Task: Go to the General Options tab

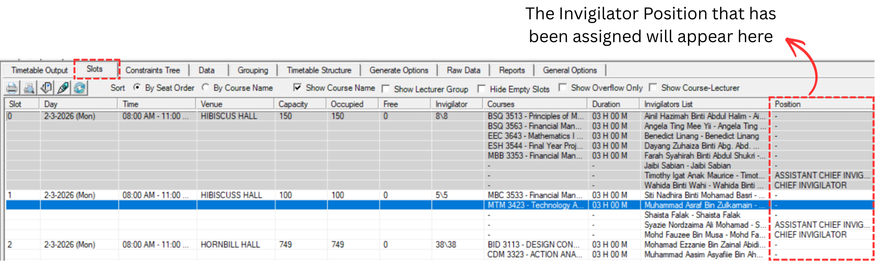Action: click(x=569, y=70)
